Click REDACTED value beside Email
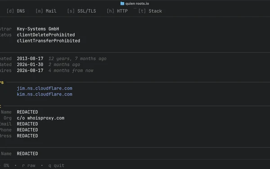 (27, 124)
